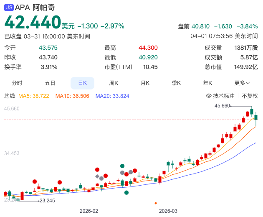Click the 2026-03 date axis label
This screenshot has height=217, width=263.
tap(168, 211)
